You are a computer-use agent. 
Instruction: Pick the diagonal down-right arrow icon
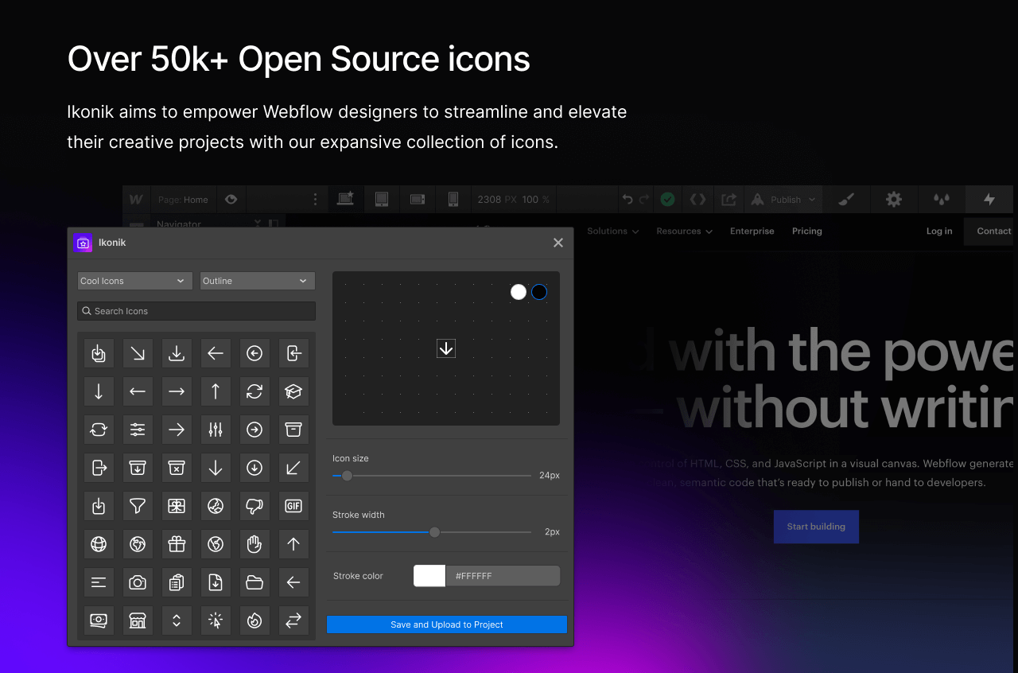click(138, 353)
